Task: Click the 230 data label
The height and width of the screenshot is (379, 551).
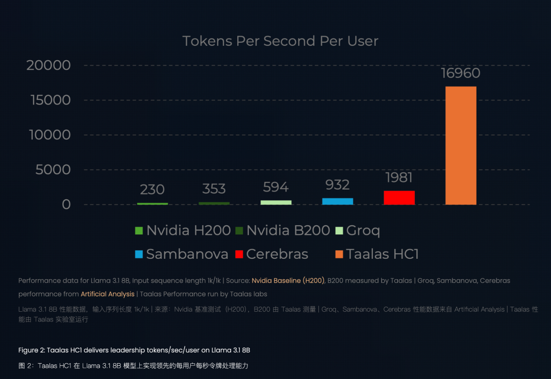Action: tap(152, 189)
